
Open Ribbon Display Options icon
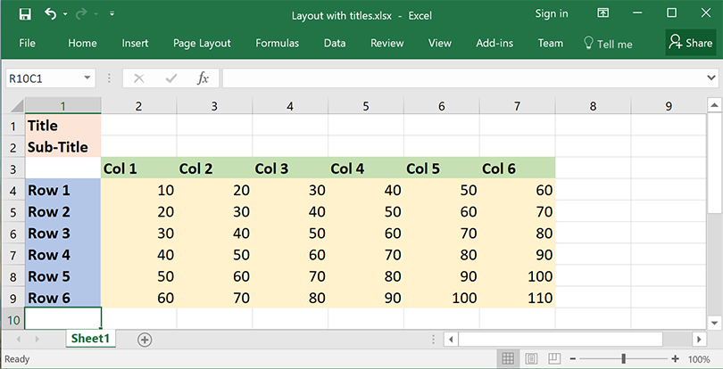pos(602,12)
